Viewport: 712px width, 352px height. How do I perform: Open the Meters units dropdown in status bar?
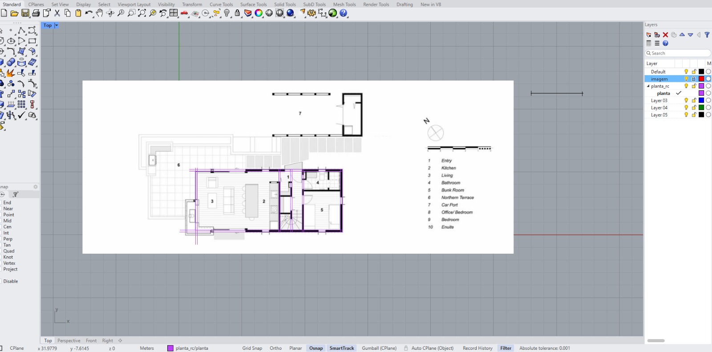(x=147, y=348)
